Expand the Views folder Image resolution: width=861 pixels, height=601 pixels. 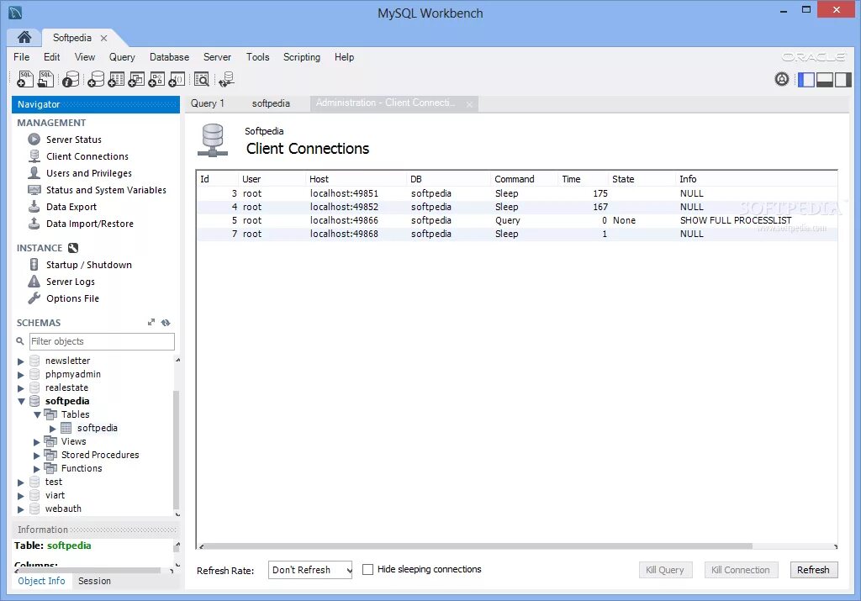[37, 442]
